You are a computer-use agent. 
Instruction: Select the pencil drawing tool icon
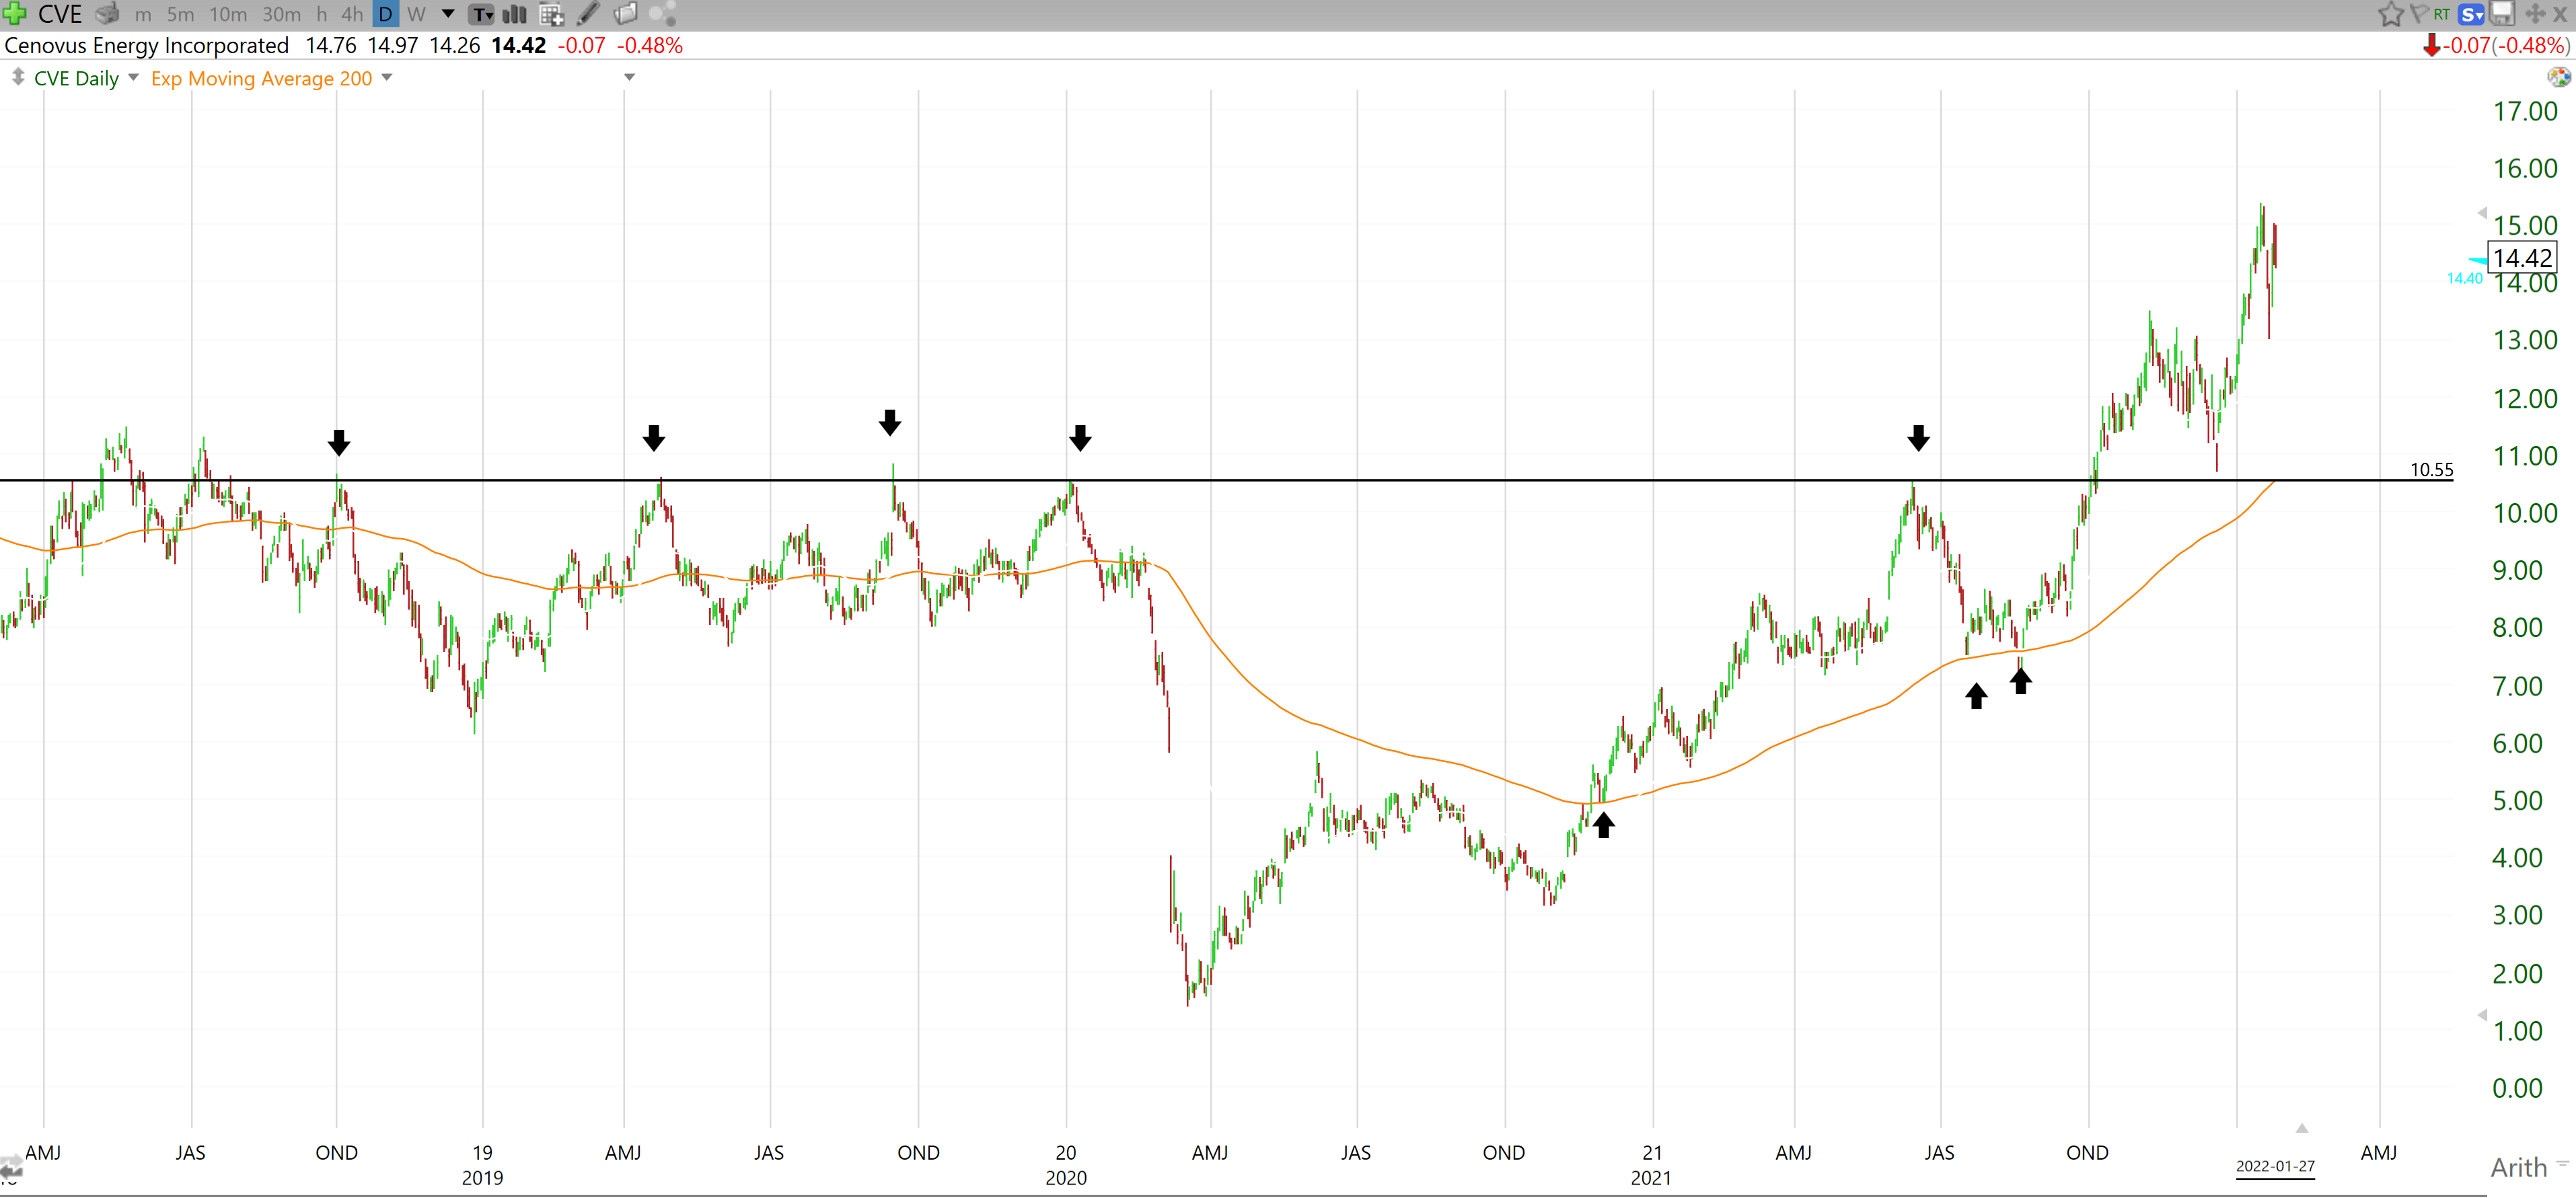click(x=588, y=14)
